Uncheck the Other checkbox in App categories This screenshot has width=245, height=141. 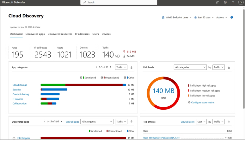coord(125,77)
